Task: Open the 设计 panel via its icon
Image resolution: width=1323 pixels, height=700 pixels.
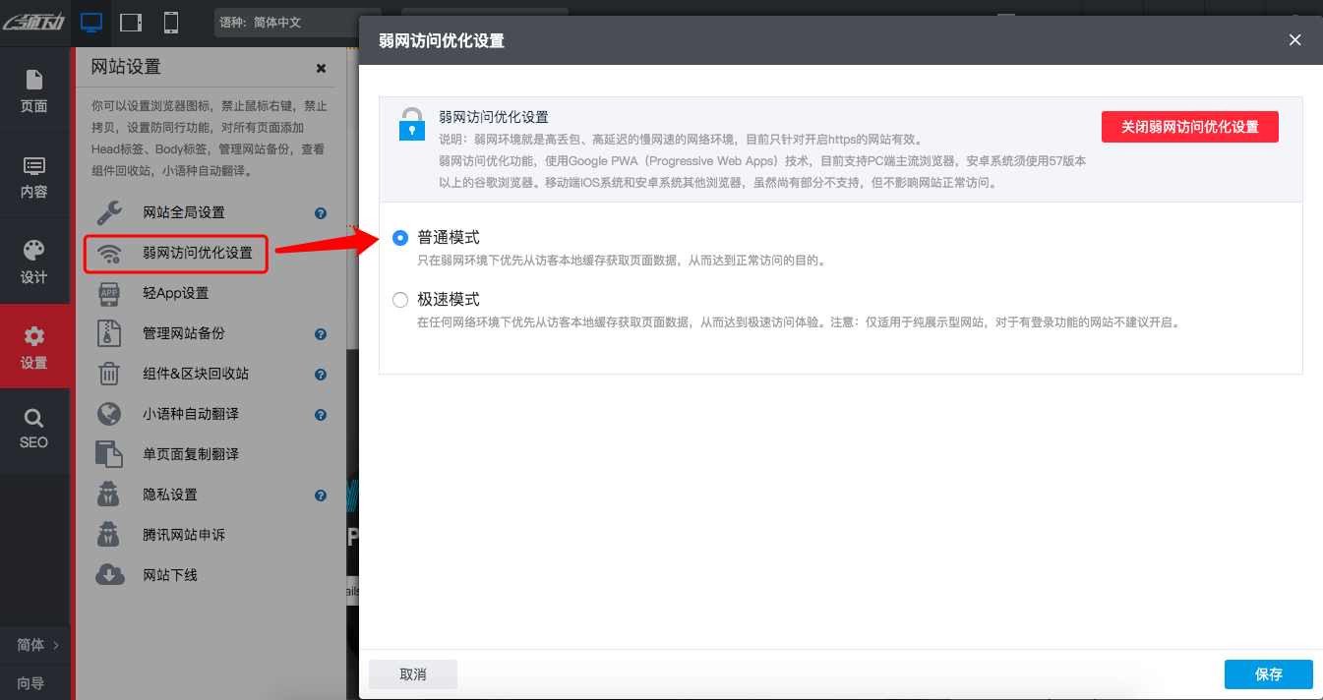Action: coord(34,261)
